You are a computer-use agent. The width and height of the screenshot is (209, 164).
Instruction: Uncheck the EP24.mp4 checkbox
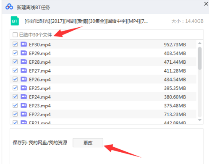click(15, 96)
